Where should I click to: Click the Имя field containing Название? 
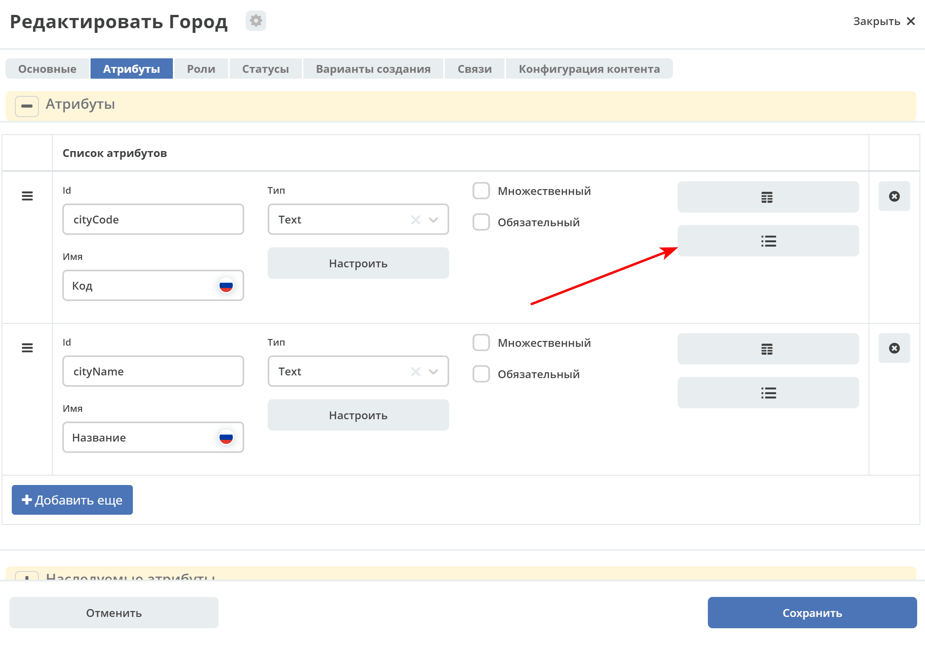[x=153, y=437]
